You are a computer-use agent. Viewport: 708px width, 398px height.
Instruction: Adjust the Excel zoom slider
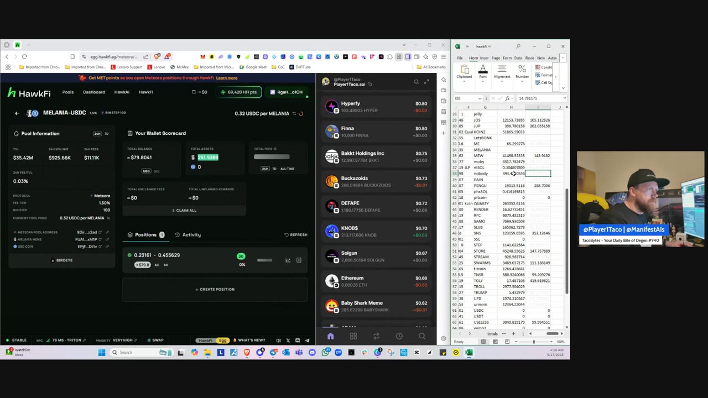coord(534,342)
